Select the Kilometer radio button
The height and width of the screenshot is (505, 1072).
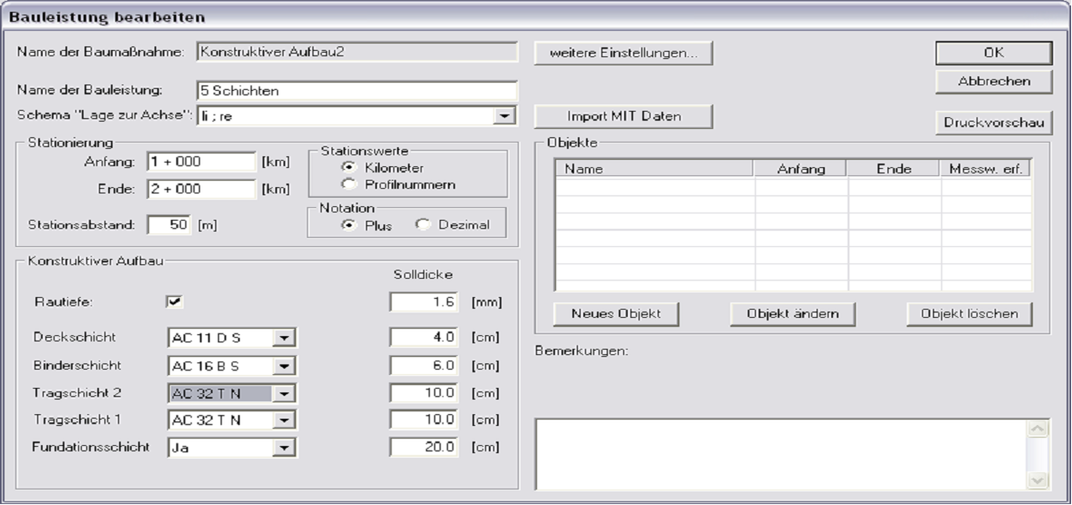(x=348, y=168)
